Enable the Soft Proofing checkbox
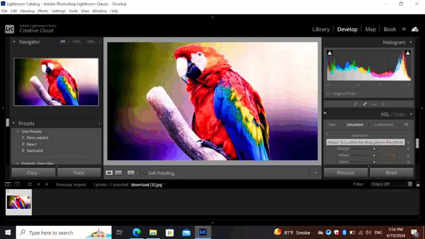 pyautogui.click(x=145, y=173)
